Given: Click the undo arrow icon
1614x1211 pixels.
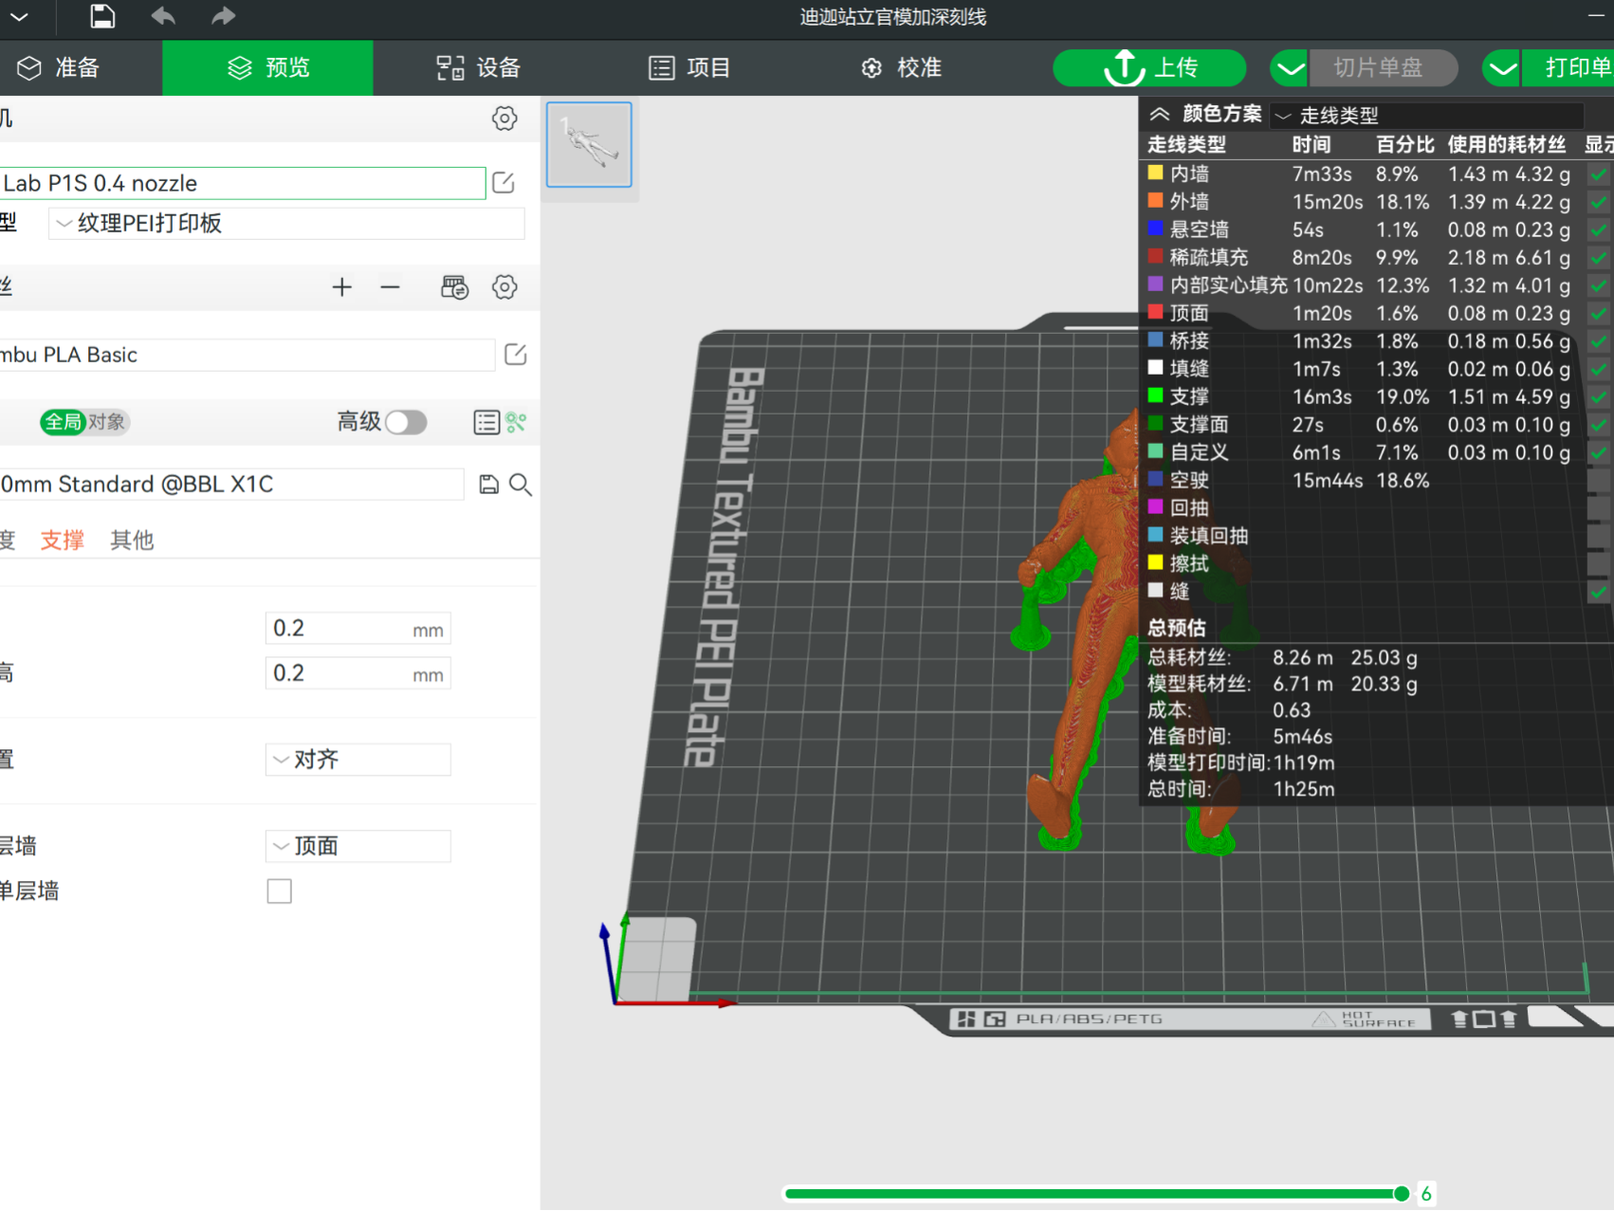Looking at the screenshot, I should [163, 16].
